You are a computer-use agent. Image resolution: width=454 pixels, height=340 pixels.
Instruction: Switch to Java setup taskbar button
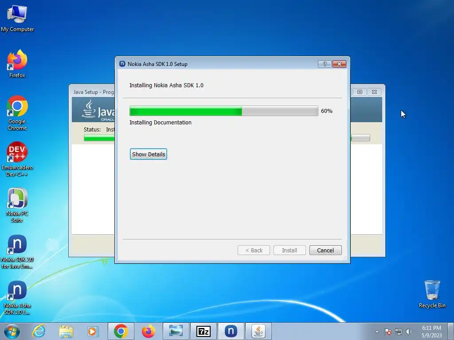click(258, 331)
